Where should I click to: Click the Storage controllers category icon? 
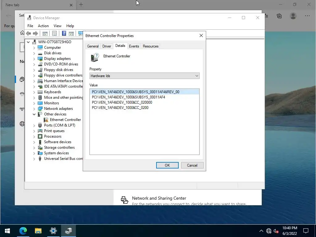pos(40,148)
